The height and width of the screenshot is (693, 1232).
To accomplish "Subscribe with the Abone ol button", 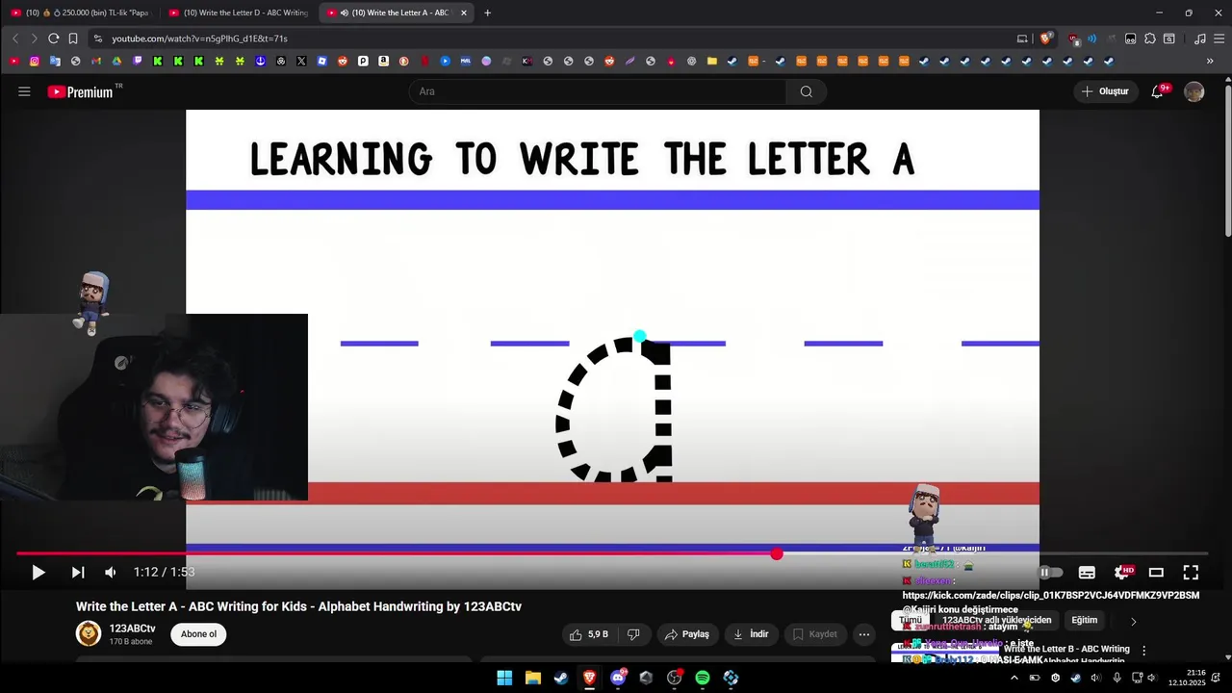I will click(199, 634).
